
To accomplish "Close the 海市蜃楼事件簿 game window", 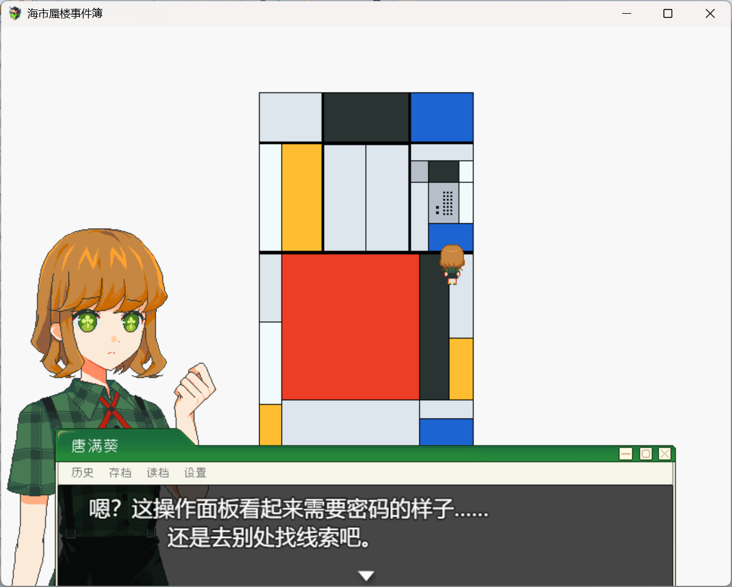I will [710, 13].
